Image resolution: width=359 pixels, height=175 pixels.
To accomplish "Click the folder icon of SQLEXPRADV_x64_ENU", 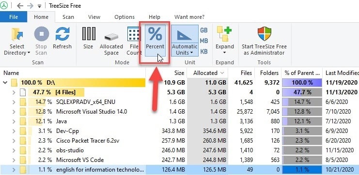I will pos(23,102).
